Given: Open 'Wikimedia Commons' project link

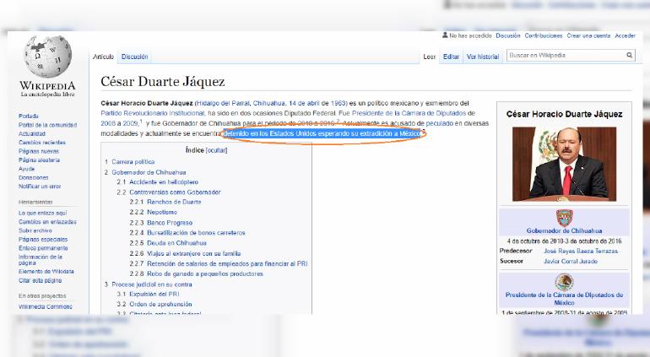Looking at the screenshot, I should click(x=46, y=307).
